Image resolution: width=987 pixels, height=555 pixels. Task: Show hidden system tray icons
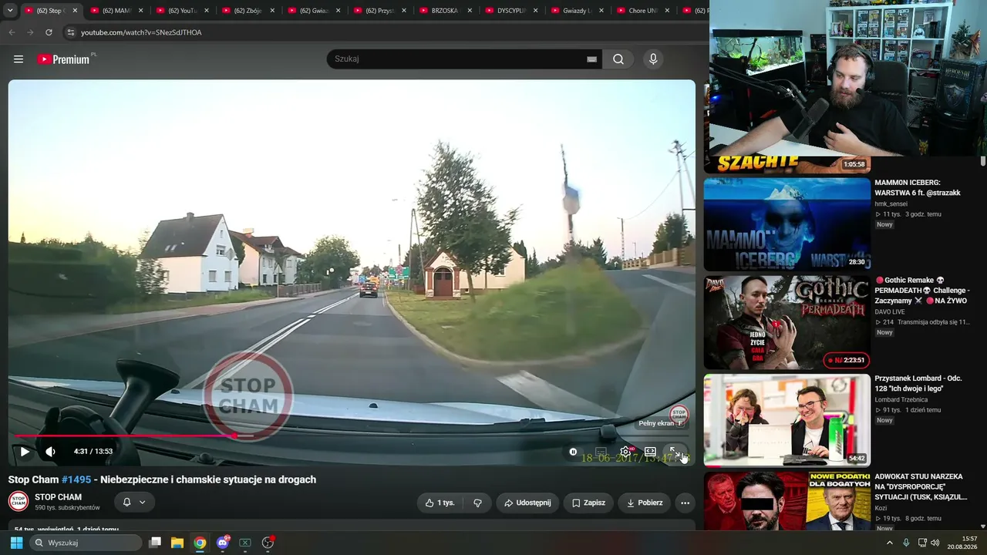(889, 543)
